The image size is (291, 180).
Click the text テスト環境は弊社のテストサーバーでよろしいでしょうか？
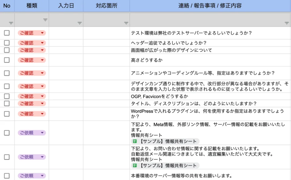click(191, 33)
